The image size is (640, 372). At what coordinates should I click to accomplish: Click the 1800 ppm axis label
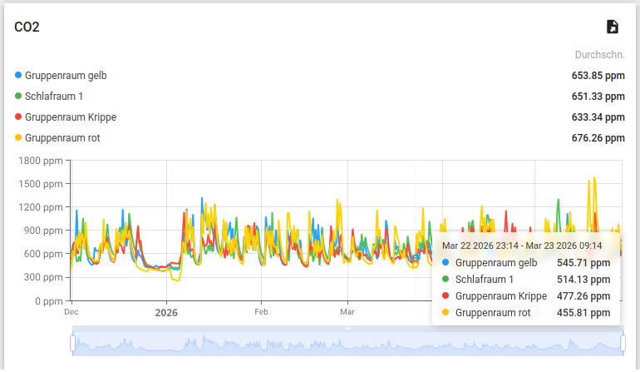click(x=41, y=161)
